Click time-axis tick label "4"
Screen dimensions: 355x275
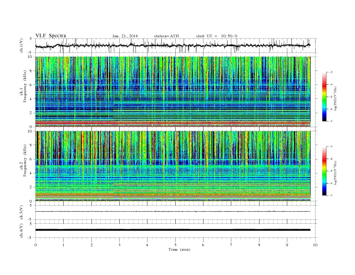pos(147,245)
